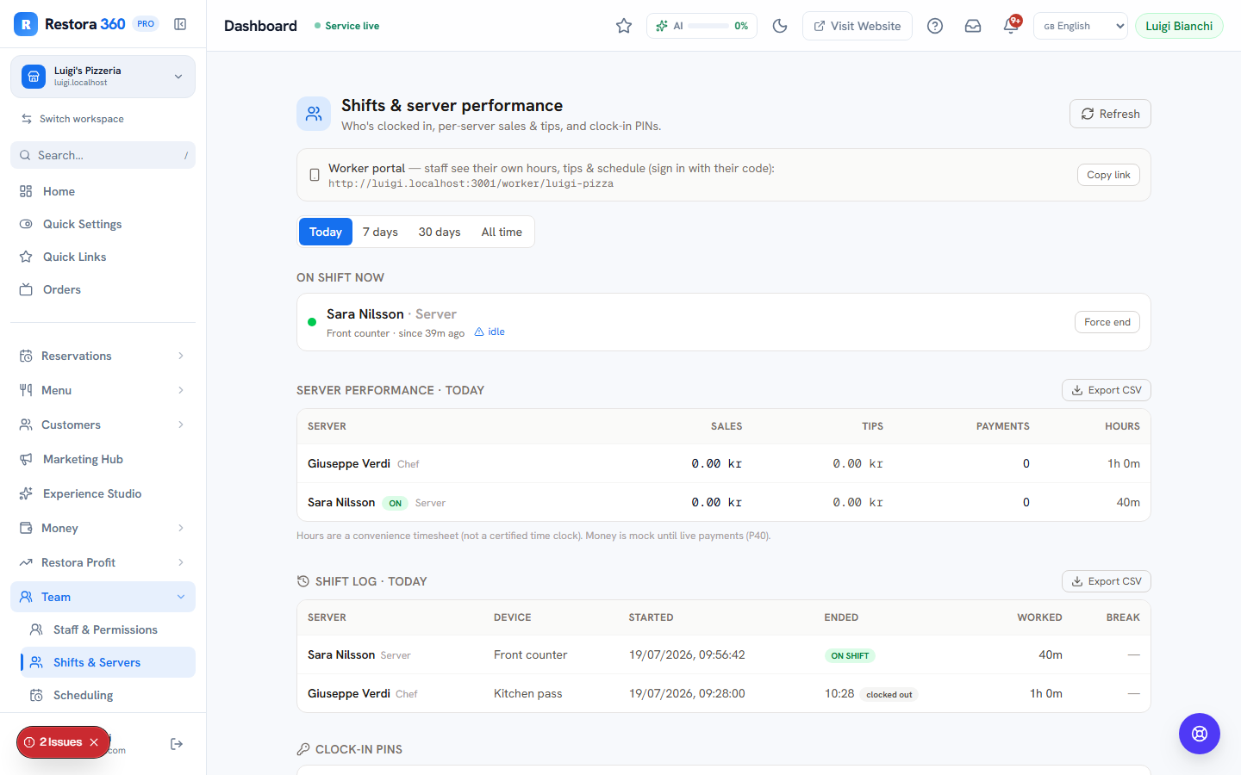Expand the Money sidebar section
The width and height of the screenshot is (1241, 775).
tap(103, 528)
